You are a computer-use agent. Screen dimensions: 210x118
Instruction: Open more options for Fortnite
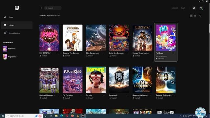click(104, 95)
